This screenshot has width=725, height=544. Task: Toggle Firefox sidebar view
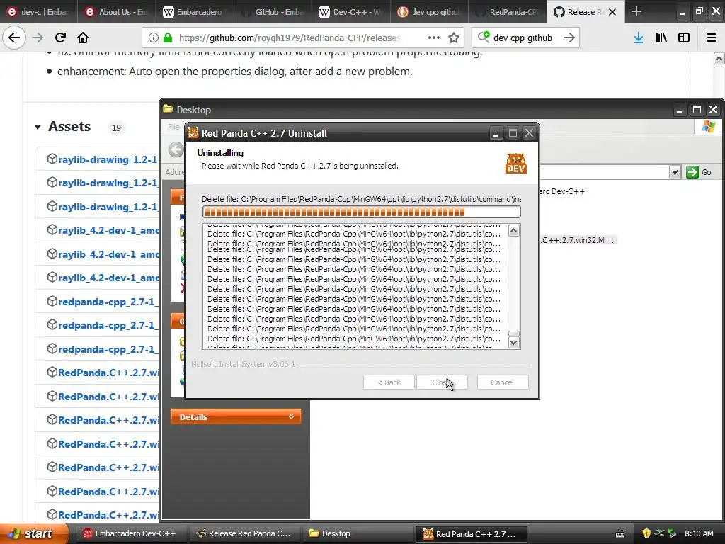click(684, 38)
